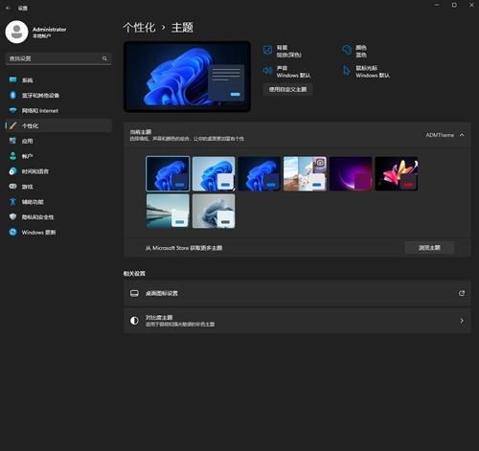Viewport: 479px width, 451px height.
Task: Select 个性化 (Personalization) in the sidebar
Action: pyautogui.click(x=58, y=125)
